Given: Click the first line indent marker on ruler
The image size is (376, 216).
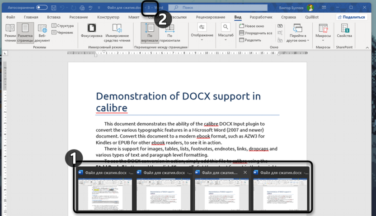Looking at the screenshot, I should 104,52.
